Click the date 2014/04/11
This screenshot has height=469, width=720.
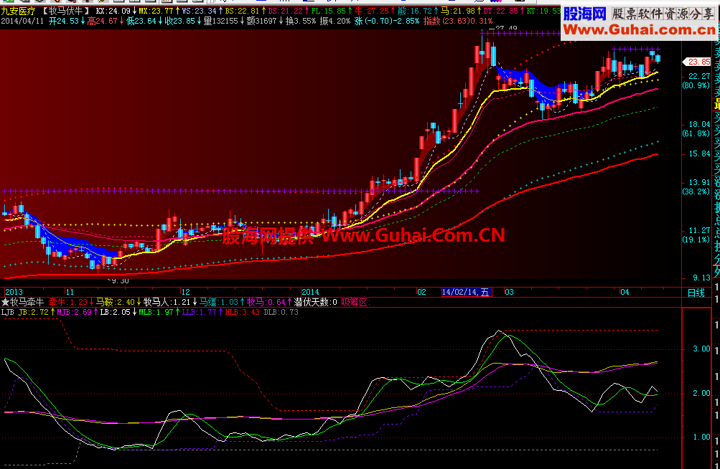point(22,21)
